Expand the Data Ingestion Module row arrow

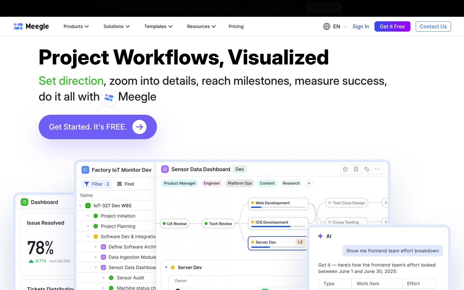coord(96,257)
